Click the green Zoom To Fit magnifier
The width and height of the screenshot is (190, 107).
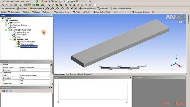pyautogui.click(x=74, y=5)
